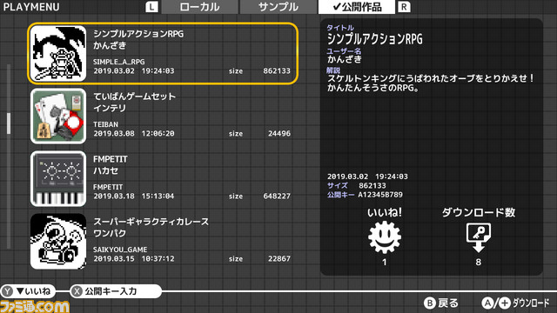Click user name ハカセ
Screen dimensions: 557x313
[106, 170]
